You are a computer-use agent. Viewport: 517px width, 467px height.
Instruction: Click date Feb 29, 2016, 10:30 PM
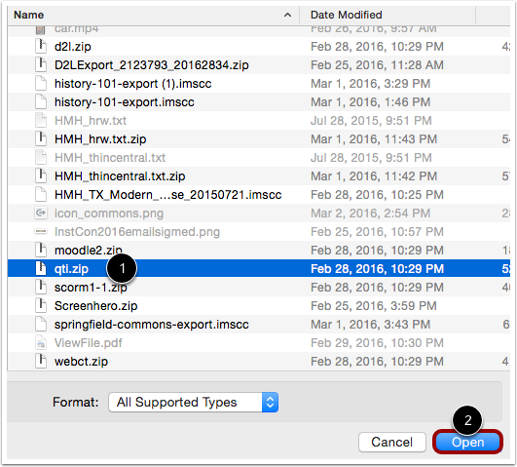[377, 343]
